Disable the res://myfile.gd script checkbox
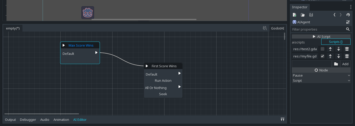The width and height of the screenshot is (355, 126). point(322,56)
